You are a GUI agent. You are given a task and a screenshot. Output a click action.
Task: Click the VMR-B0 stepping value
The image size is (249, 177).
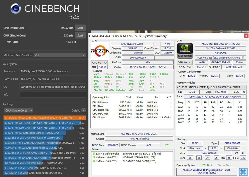(x=133, y=48)
